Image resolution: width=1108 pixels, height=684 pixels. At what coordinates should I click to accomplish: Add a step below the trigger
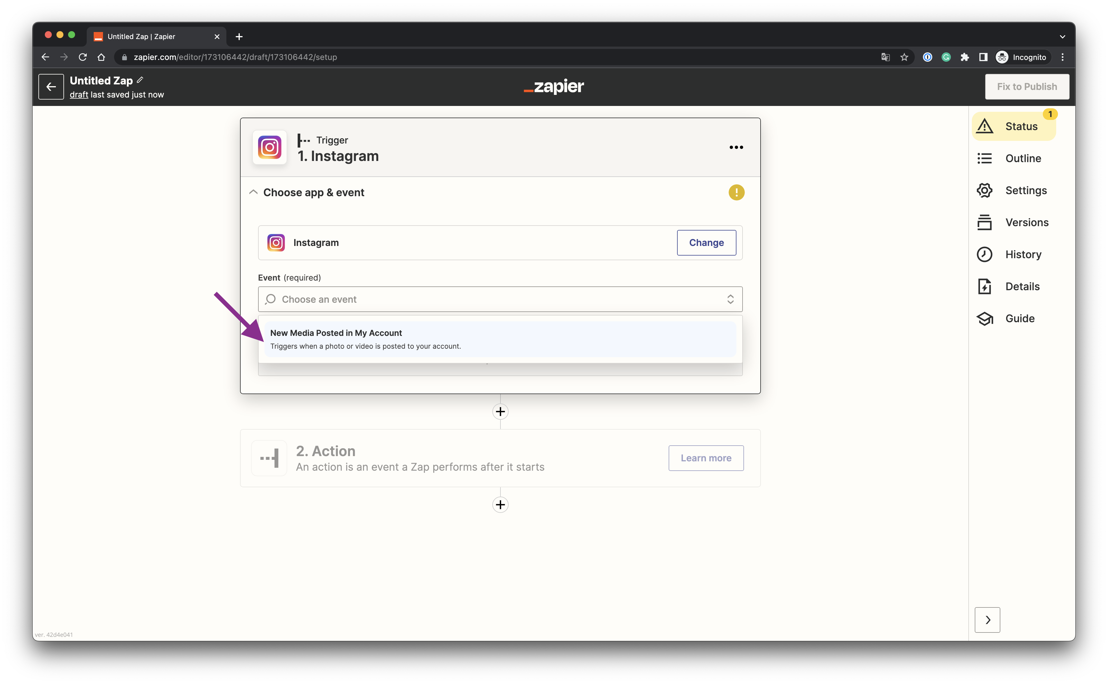tap(500, 412)
